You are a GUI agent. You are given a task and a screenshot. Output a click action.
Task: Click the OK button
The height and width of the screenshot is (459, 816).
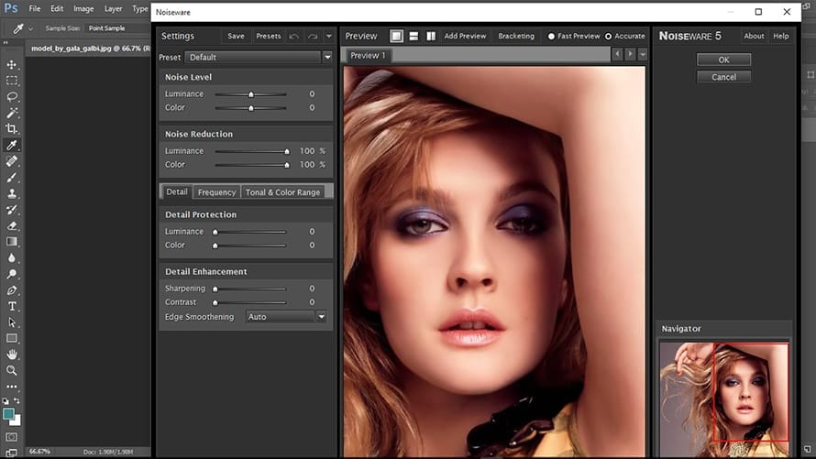[x=723, y=60]
